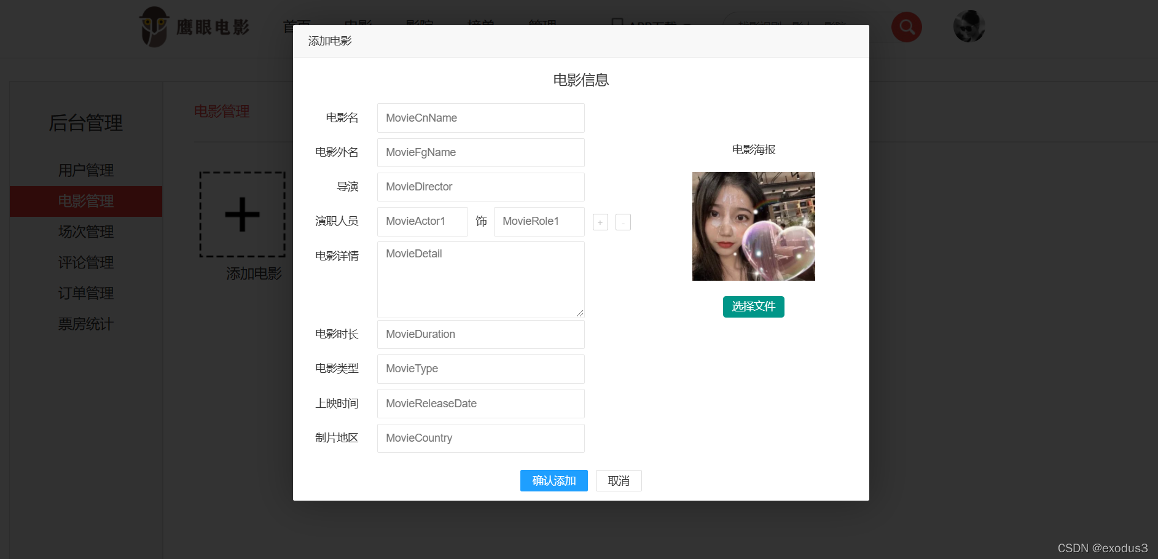
Task: Click the user avatar icon top right
Action: (x=969, y=26)
